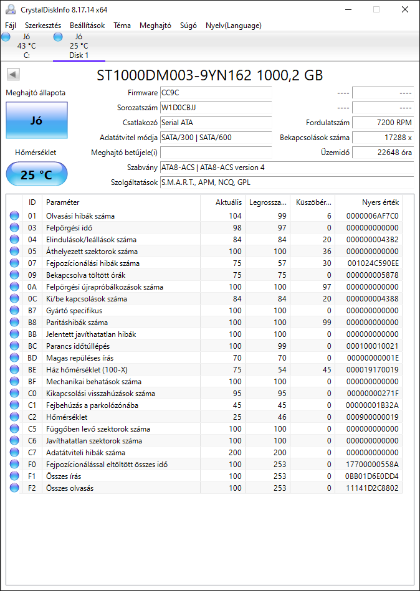This screenshot has height=591, width=420.
Task: Click the status orb for row BD
Action: click(14, 357)
